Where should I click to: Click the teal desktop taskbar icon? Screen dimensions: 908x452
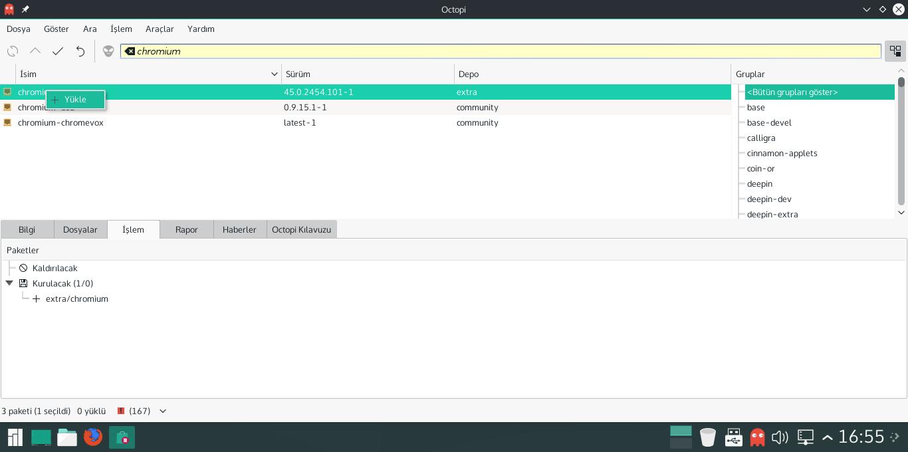[x=41, y=437]
